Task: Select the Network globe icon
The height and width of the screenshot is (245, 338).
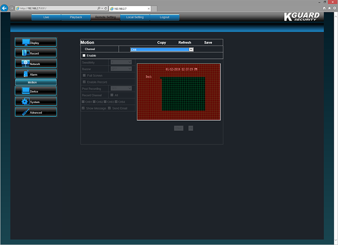Action: tap(25, 63)
